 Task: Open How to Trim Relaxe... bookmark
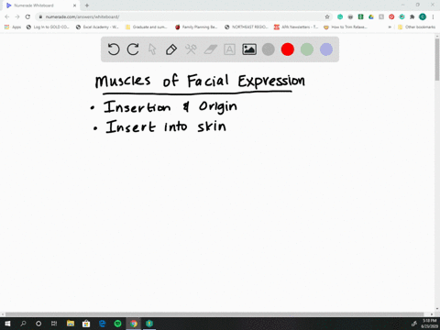346,27
